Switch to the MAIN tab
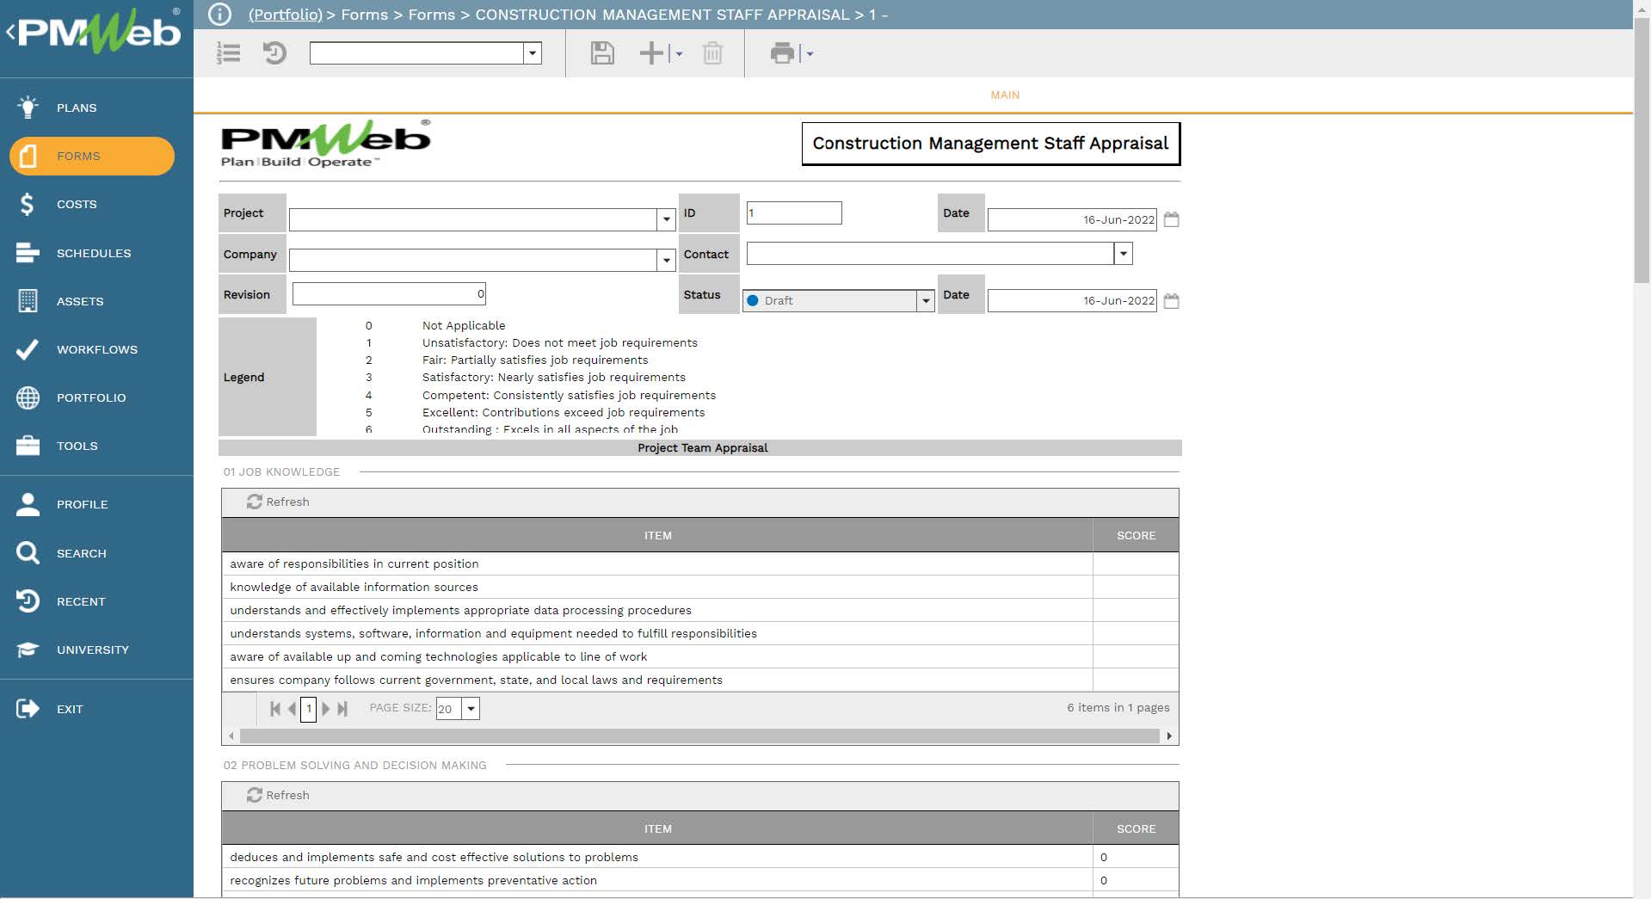This screenshot has height=899, width=1651. pyautogui.click(x=1004, y=95)
